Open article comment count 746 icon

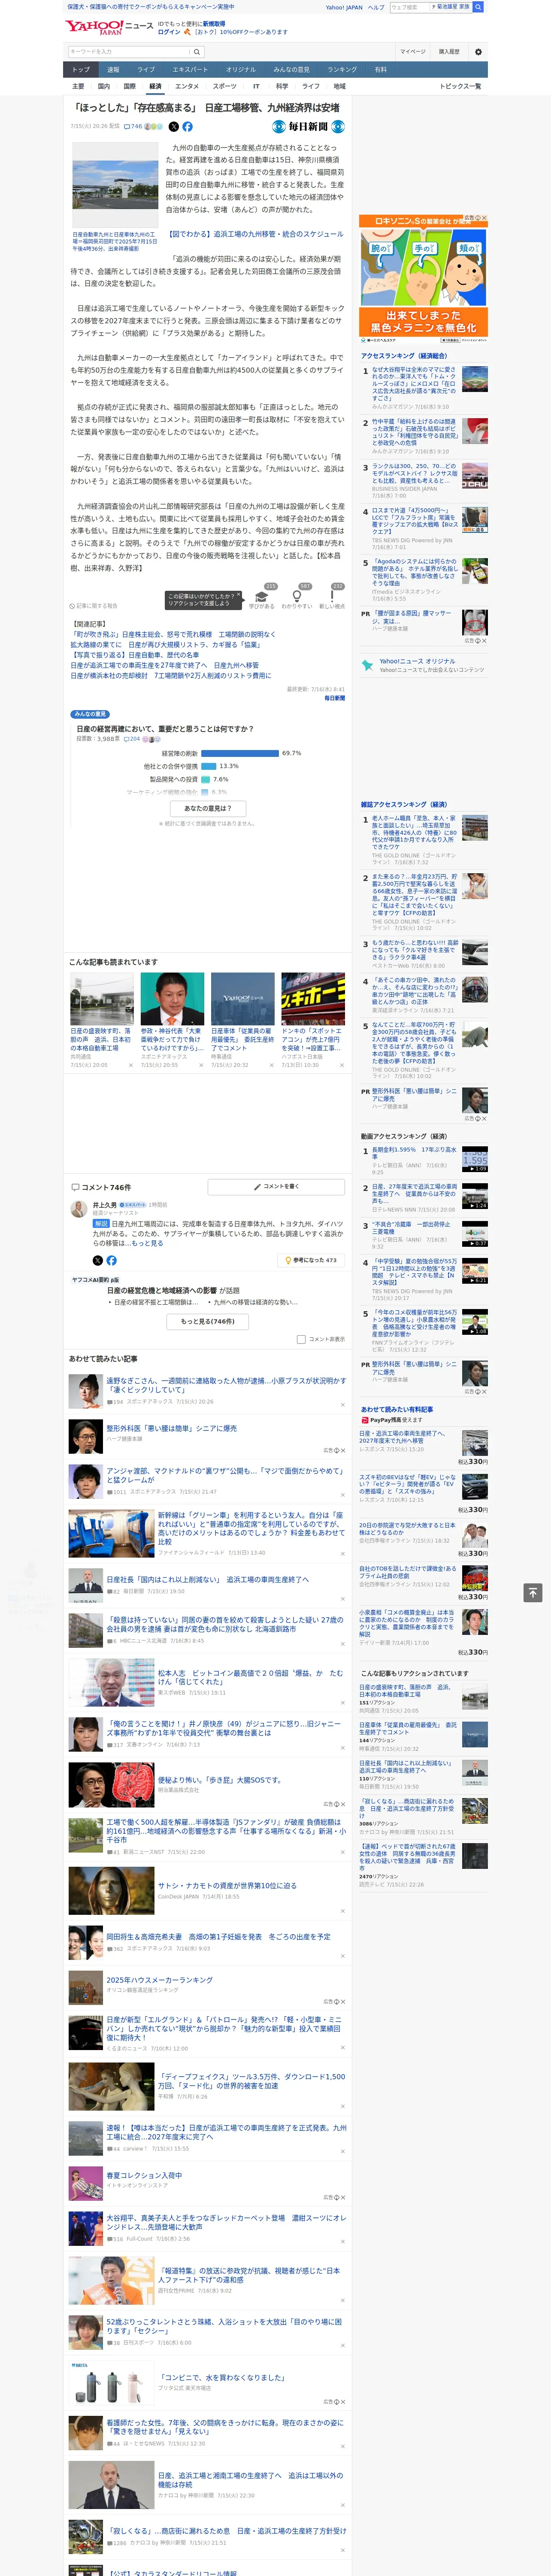pos(133,127)
